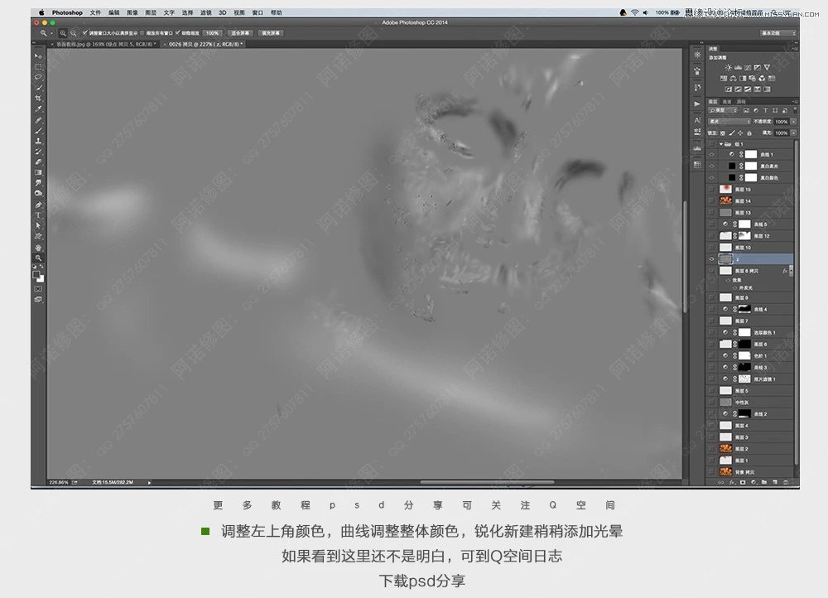
Task: Switch to the 通道 channels tab
Action: pyautogui.click(x=727, y=101)
